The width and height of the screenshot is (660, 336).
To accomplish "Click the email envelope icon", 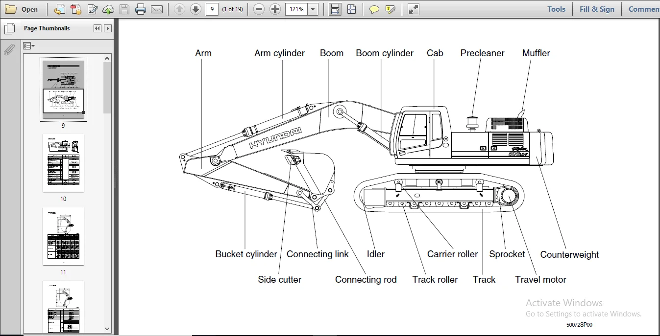I will (x=157, y=9).
